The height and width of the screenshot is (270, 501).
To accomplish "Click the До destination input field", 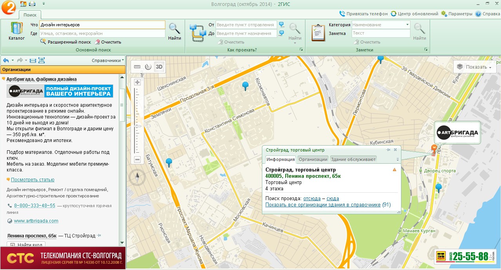I will (246, 33).
